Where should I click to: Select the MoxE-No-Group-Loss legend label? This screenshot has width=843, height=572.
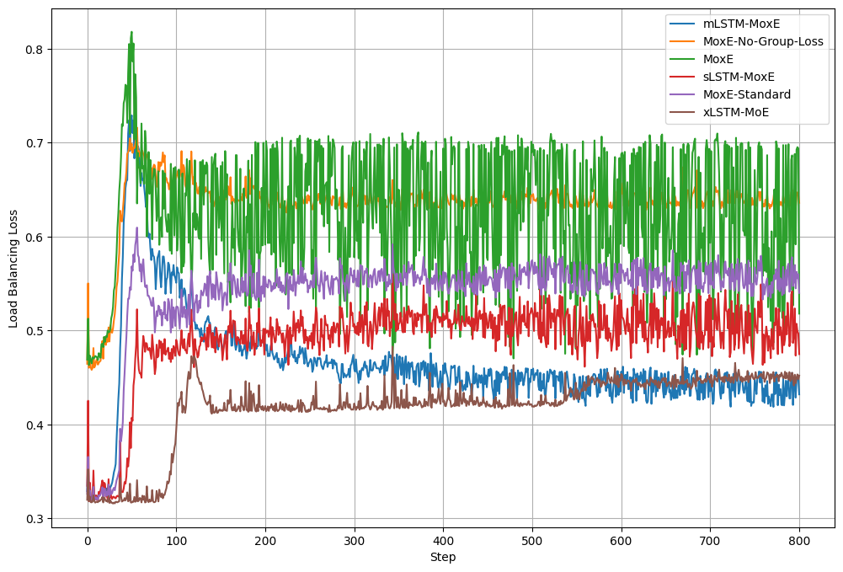(763, 41)
